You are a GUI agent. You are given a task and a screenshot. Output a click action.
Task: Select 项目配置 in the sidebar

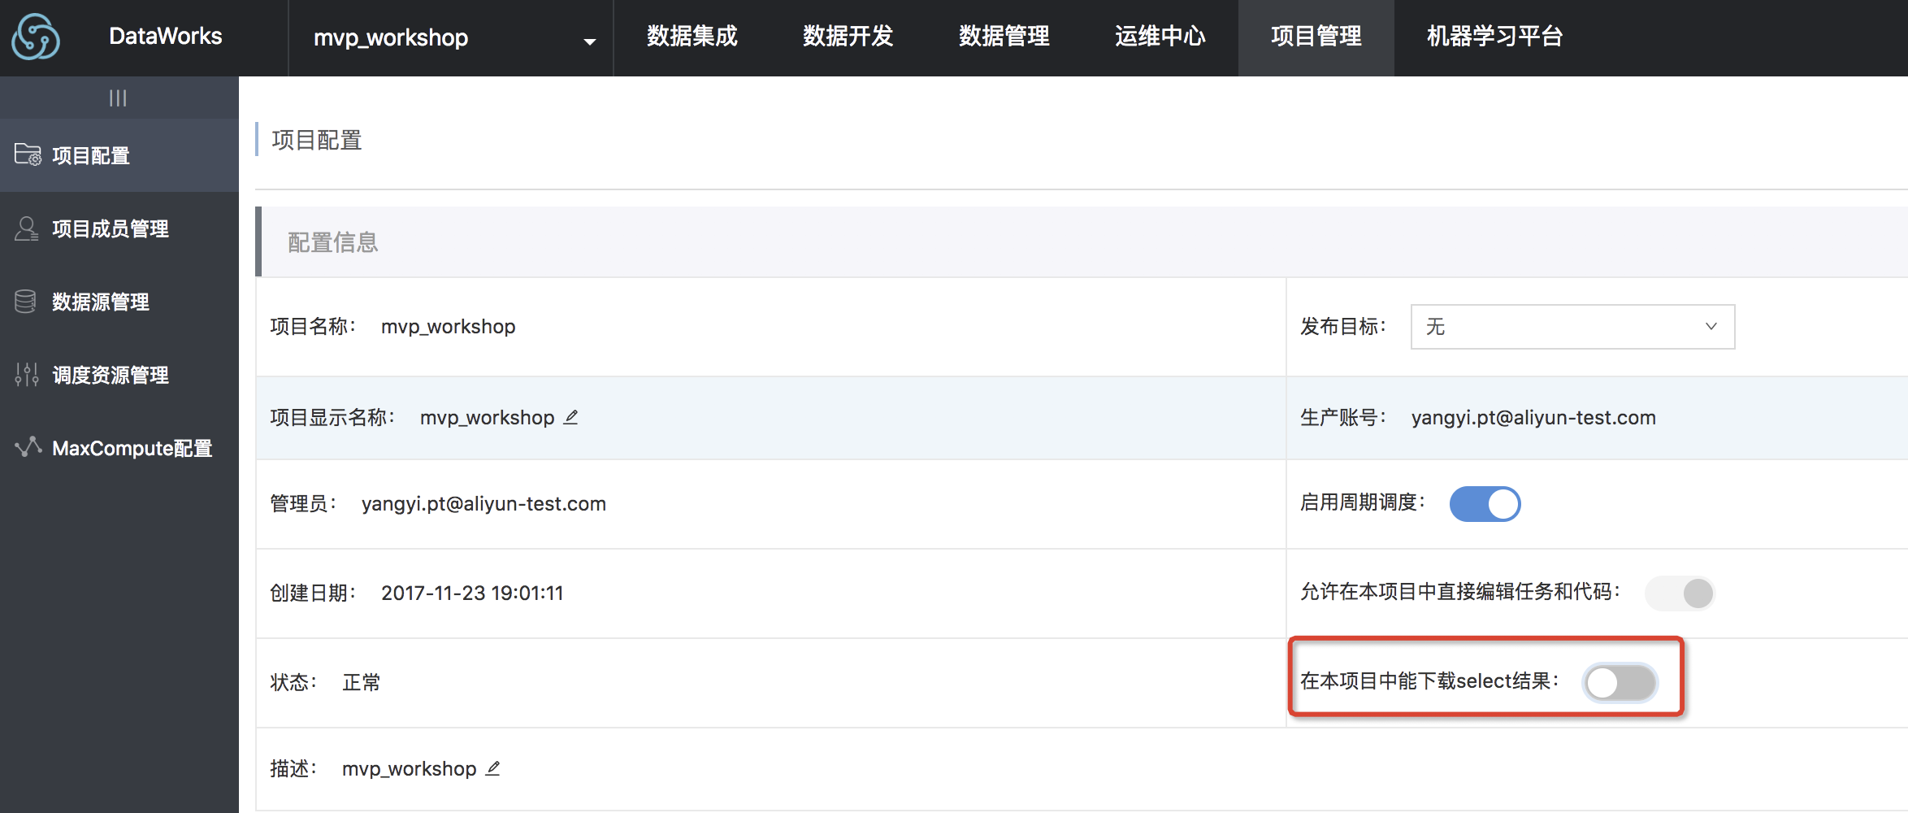[119, 155]
